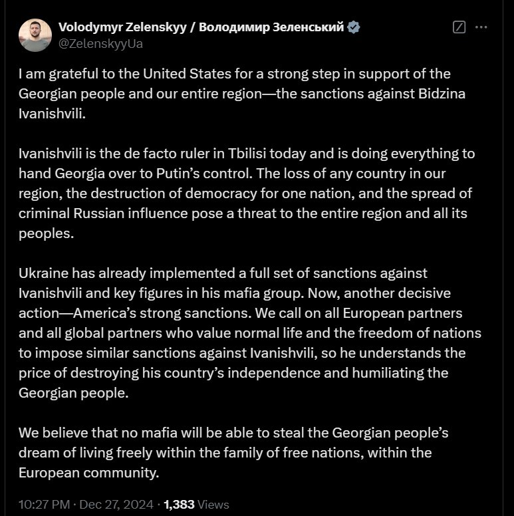Click the 10:27 PM timestamp
The width and height of the screenshot is (514, 516).
pyautogui.click(x=45, y=504)
